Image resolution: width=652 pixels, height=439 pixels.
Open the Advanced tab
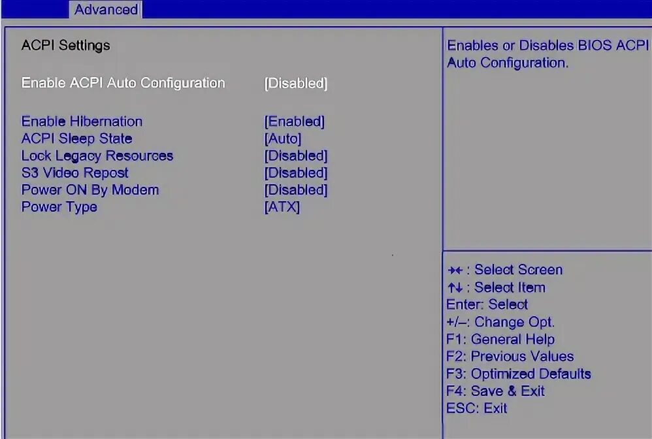point(106,9)
